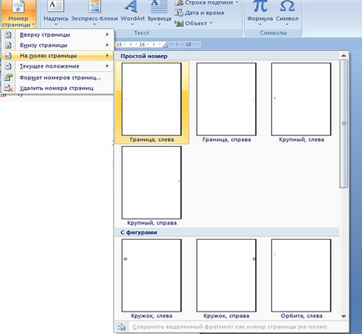Choose Удалить номера страниц
The width and height of the screenshot is (362, 334).
[x=58, y=89]
